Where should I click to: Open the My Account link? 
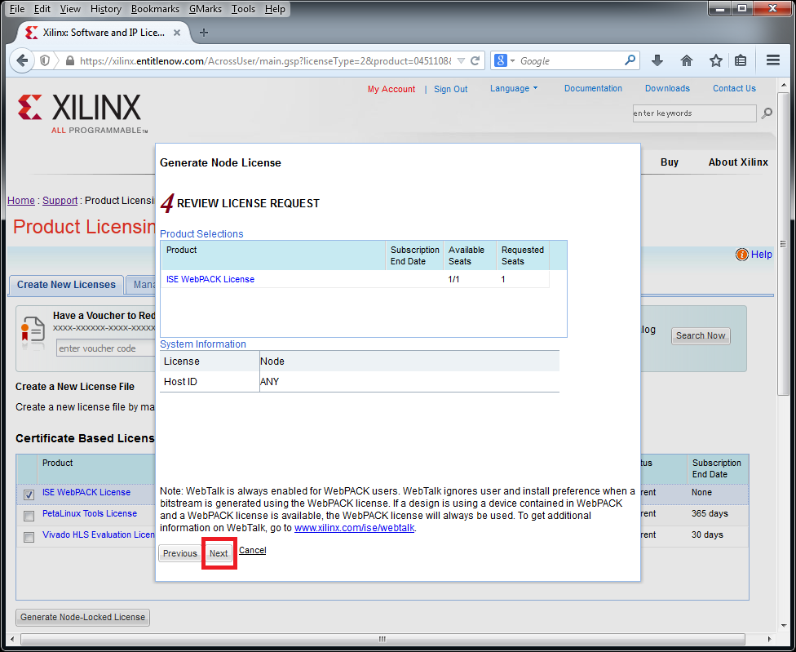(391, 90)
